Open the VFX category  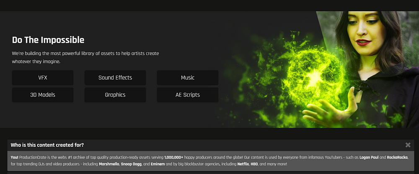pyautogui.click(x=43, y=78)
